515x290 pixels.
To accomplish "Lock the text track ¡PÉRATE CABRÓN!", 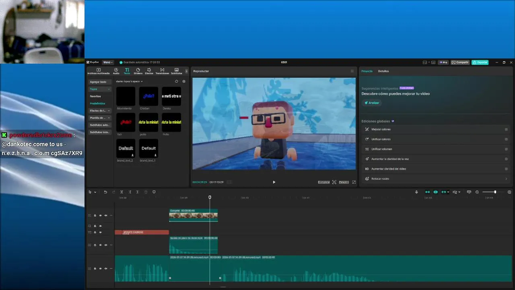I will click(95, 232).
